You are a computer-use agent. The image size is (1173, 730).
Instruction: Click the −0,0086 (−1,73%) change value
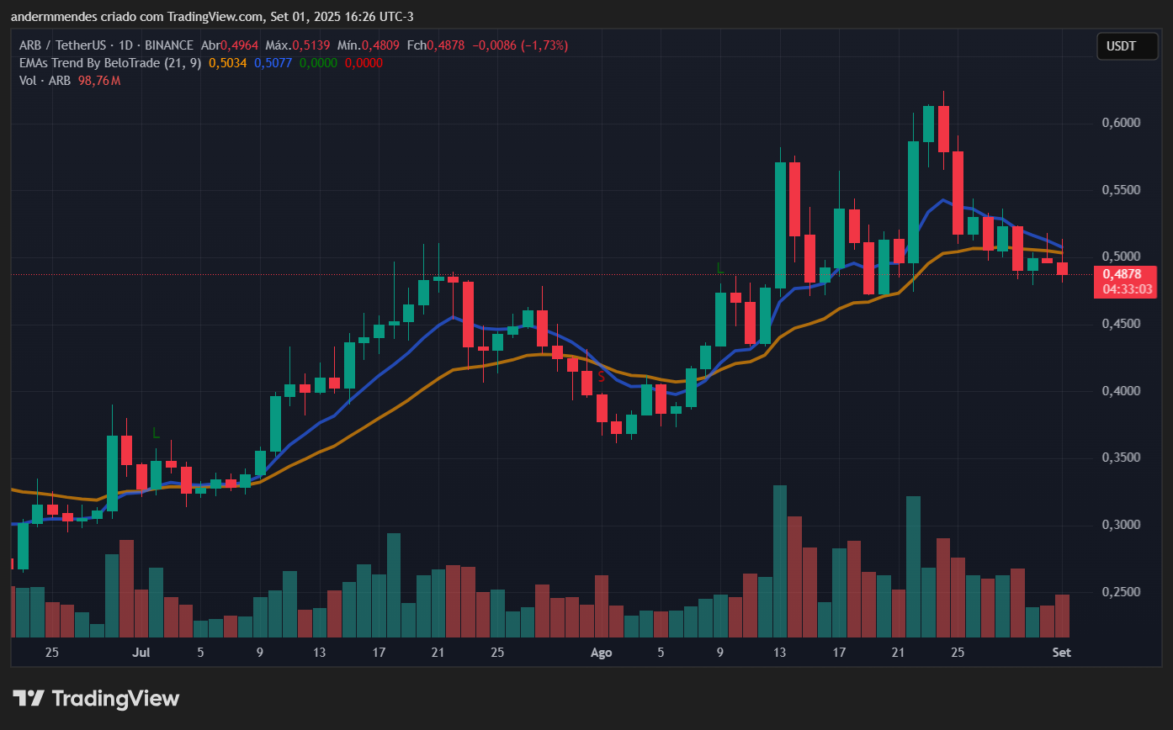[x=522, y=45]
